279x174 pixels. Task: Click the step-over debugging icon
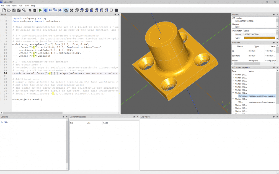pyautogui.click(x=50, y=10)
